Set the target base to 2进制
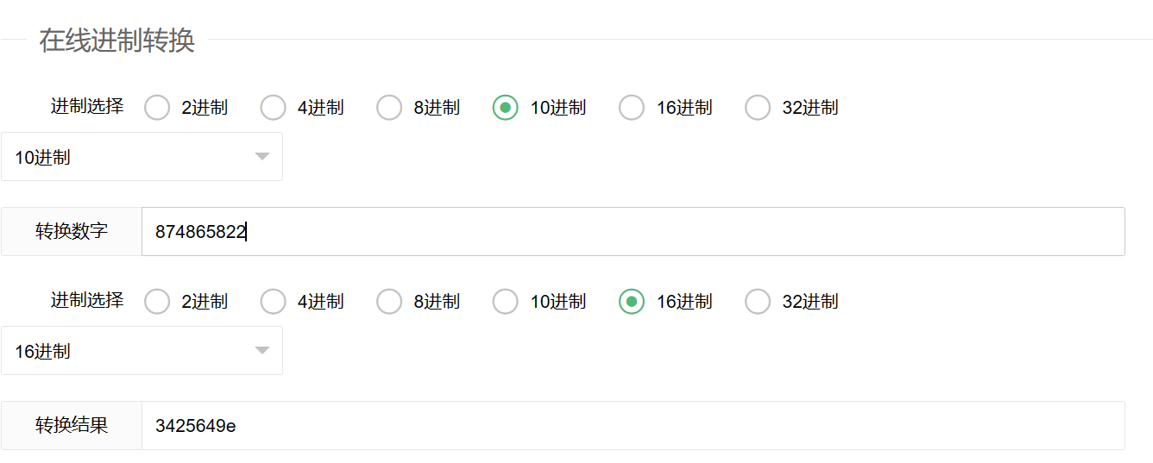The height and width of the screenshot is (463, 1153). pos(157,302)
